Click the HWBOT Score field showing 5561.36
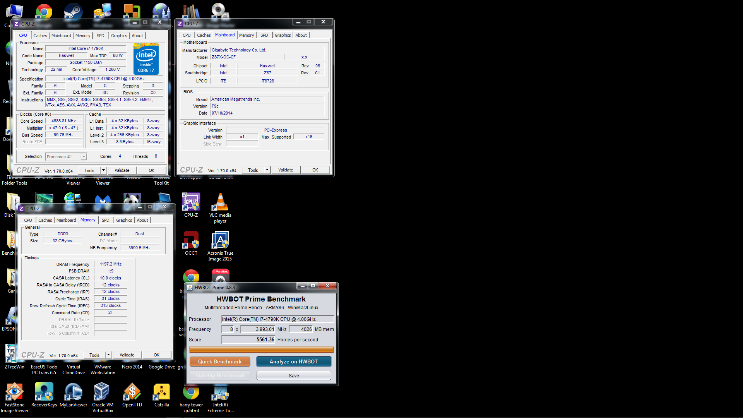The image size is (743, 418). pyautogui.click(x=248, y=339)
